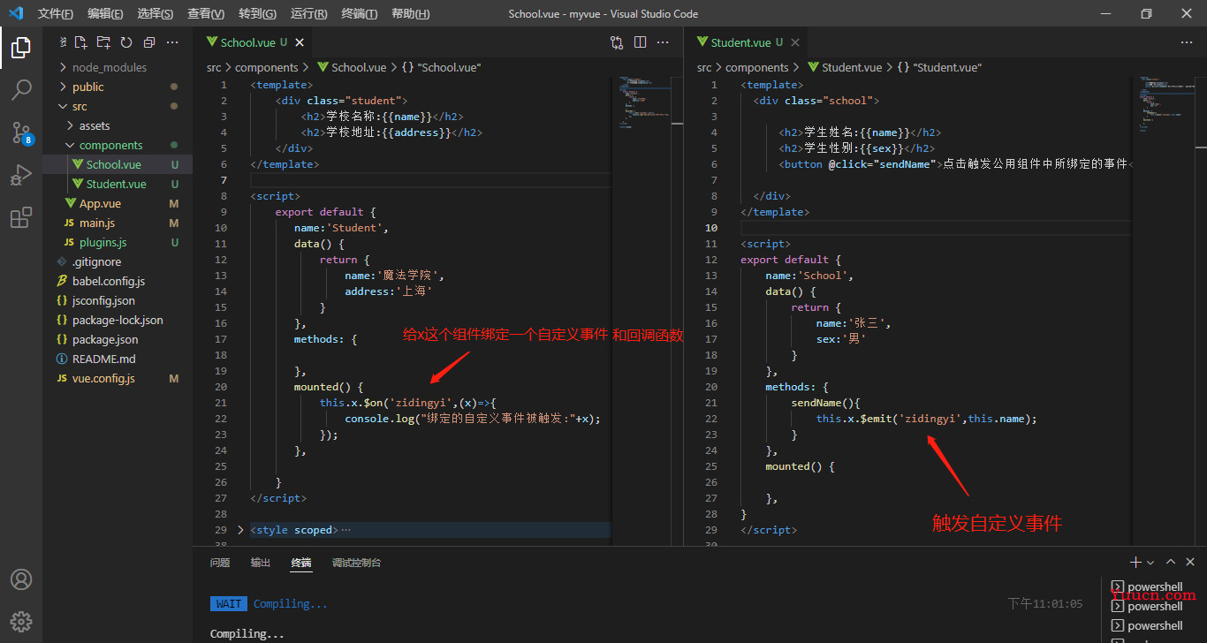Select School.vue in the file tree
This screenshot has height=643, width=1207.
(x=118, y=164)
